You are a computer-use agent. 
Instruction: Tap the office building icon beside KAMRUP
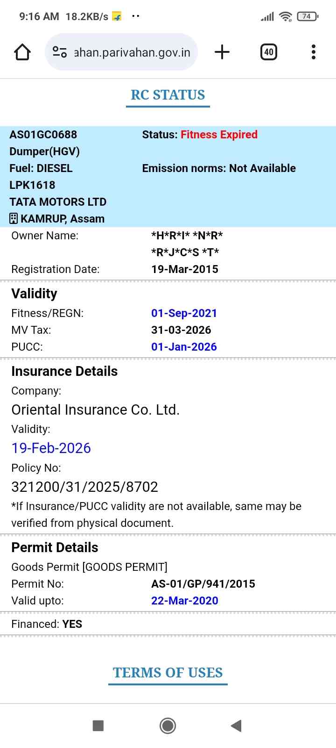14,218
